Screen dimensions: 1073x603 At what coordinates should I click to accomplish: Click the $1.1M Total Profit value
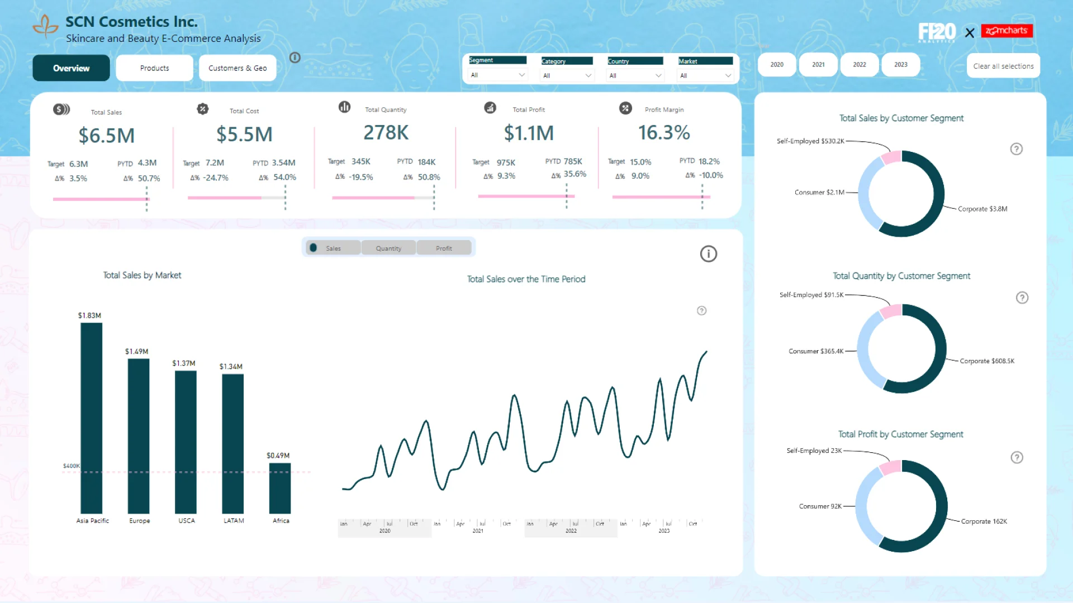click(x=529, y=133)
